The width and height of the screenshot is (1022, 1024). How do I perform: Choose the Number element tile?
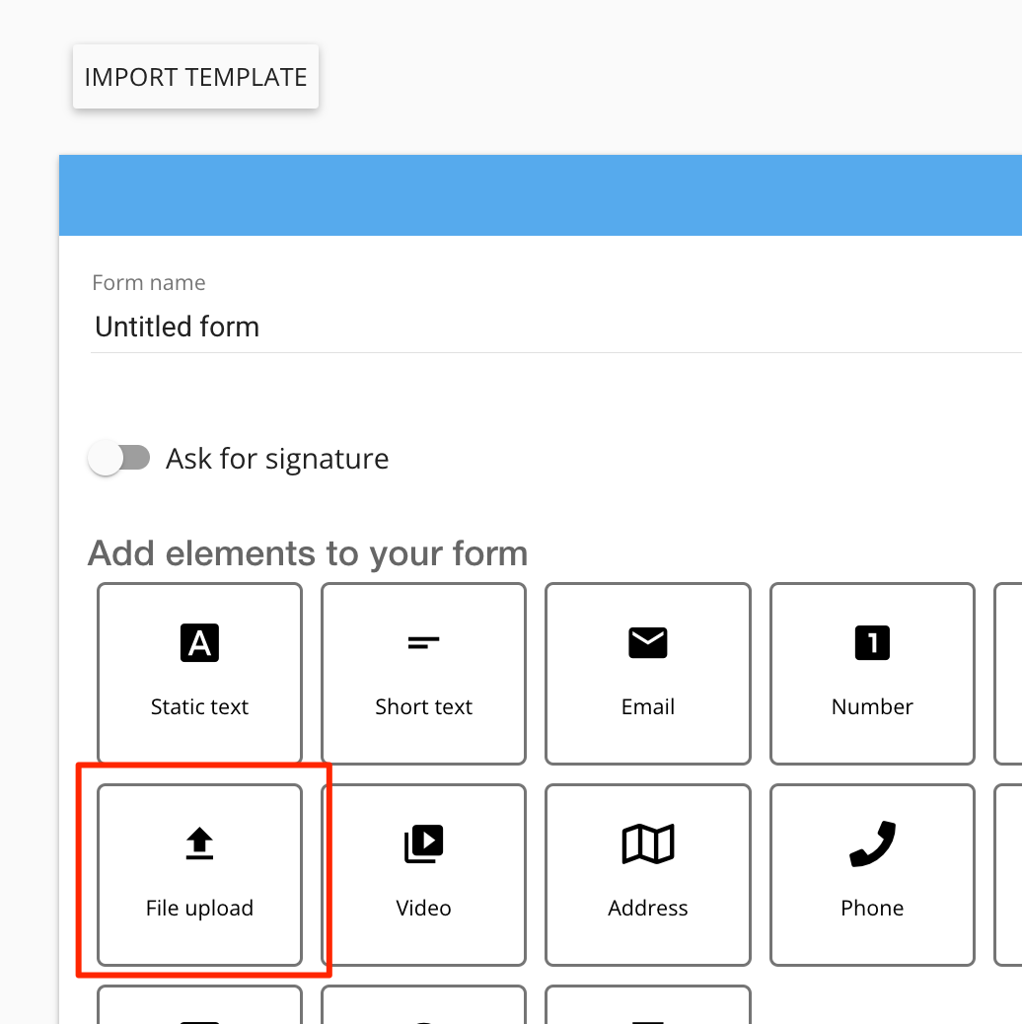point(872,673)
